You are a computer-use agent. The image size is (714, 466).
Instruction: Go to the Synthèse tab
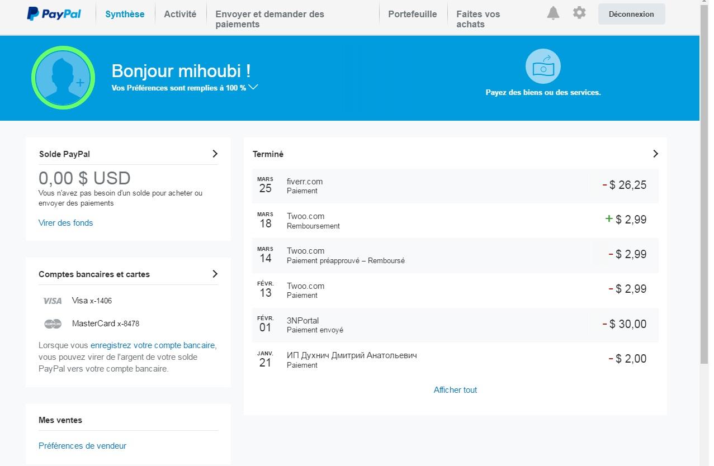coord(125,14)
